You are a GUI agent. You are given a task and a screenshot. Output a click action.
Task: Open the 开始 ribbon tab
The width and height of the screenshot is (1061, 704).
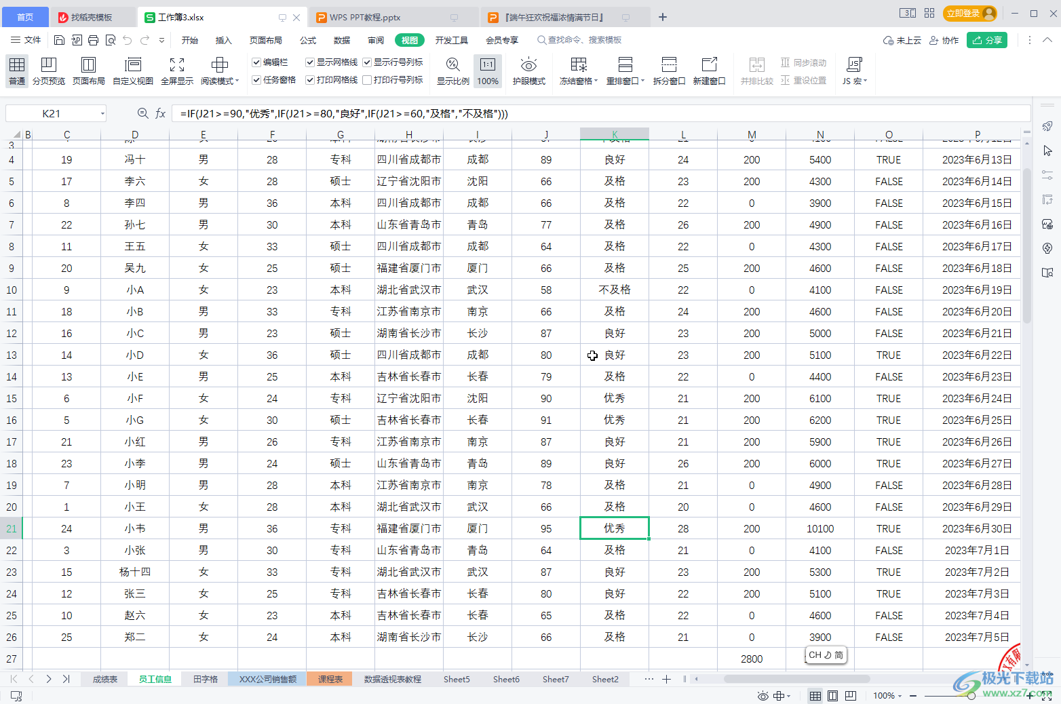(x=190, y=40)
